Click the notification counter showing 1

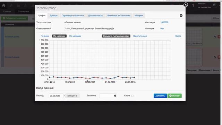point(193,6)
